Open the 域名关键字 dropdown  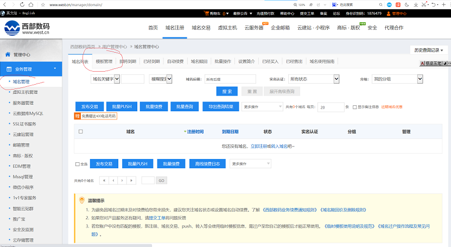[x=105, y=79]
